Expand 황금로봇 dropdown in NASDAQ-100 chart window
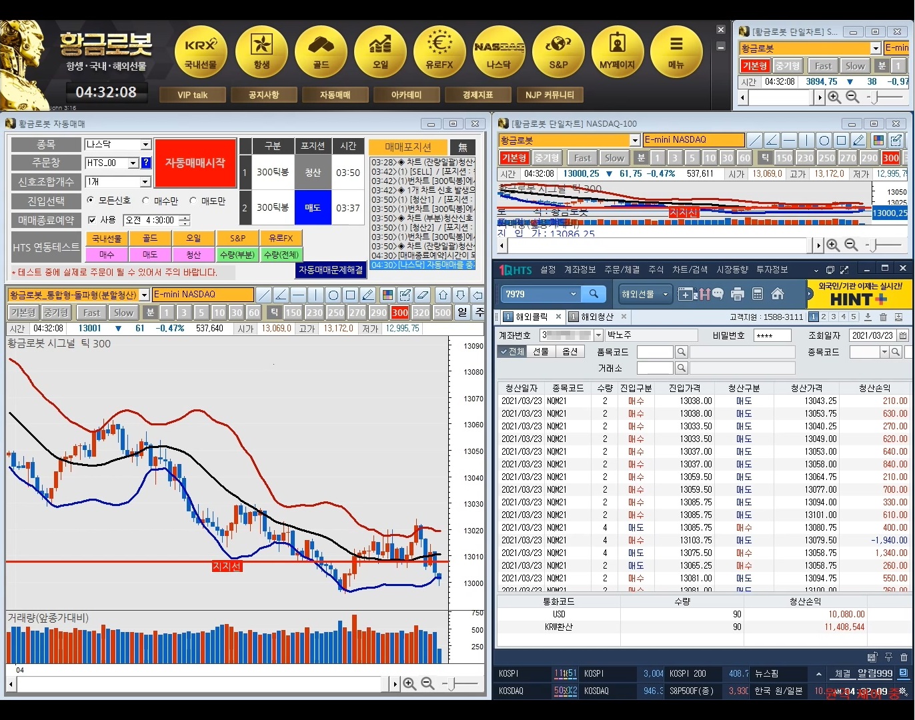 (x=634, y=140)
